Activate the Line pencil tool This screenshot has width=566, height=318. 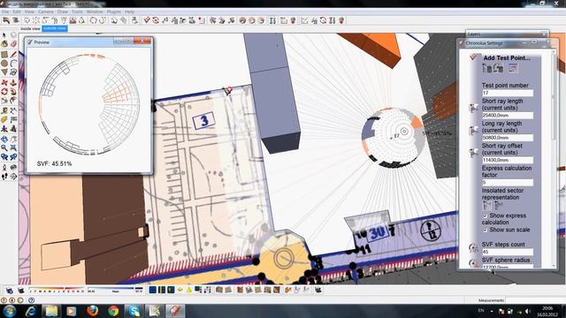13,54
